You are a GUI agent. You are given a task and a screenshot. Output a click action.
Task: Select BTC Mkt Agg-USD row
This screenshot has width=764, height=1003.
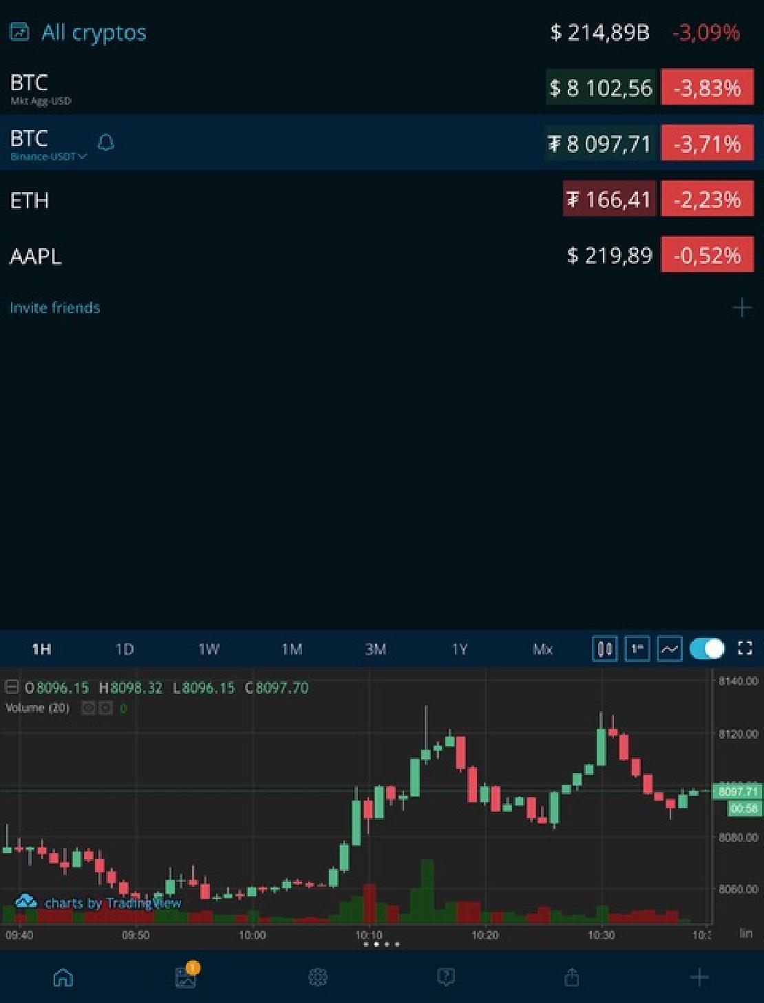pyautogui.click(x=382, y=87)
